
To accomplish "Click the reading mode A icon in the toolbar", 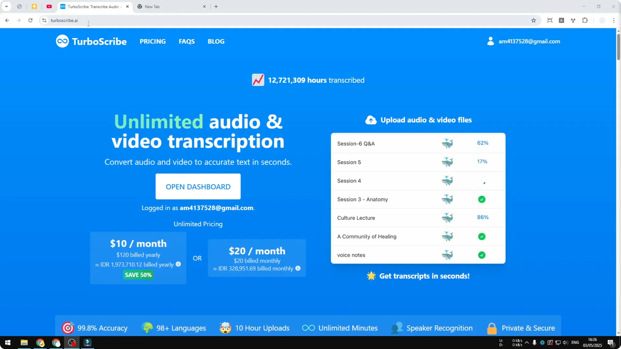I will [x=562, y=20].
